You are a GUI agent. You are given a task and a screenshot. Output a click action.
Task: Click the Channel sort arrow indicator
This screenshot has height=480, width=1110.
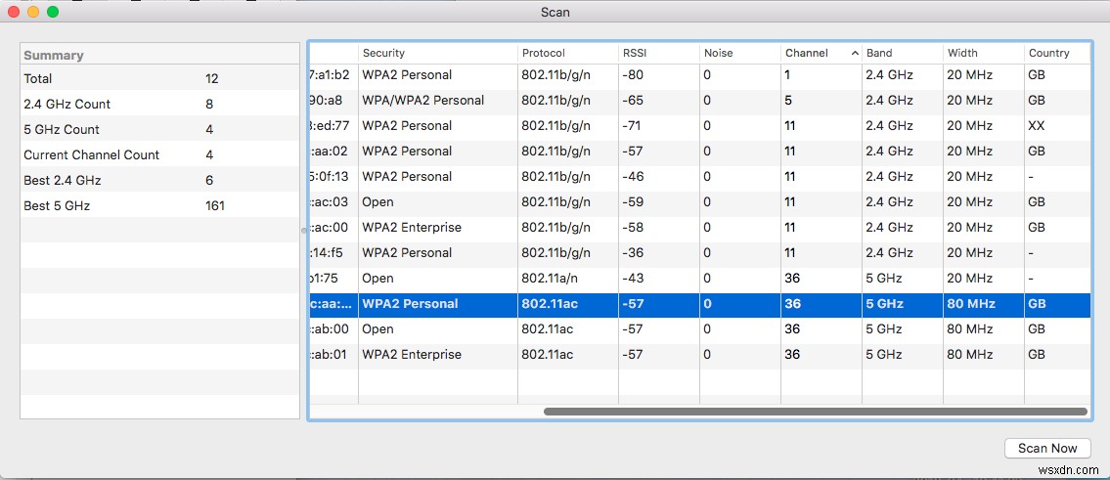tap(855, 53)
